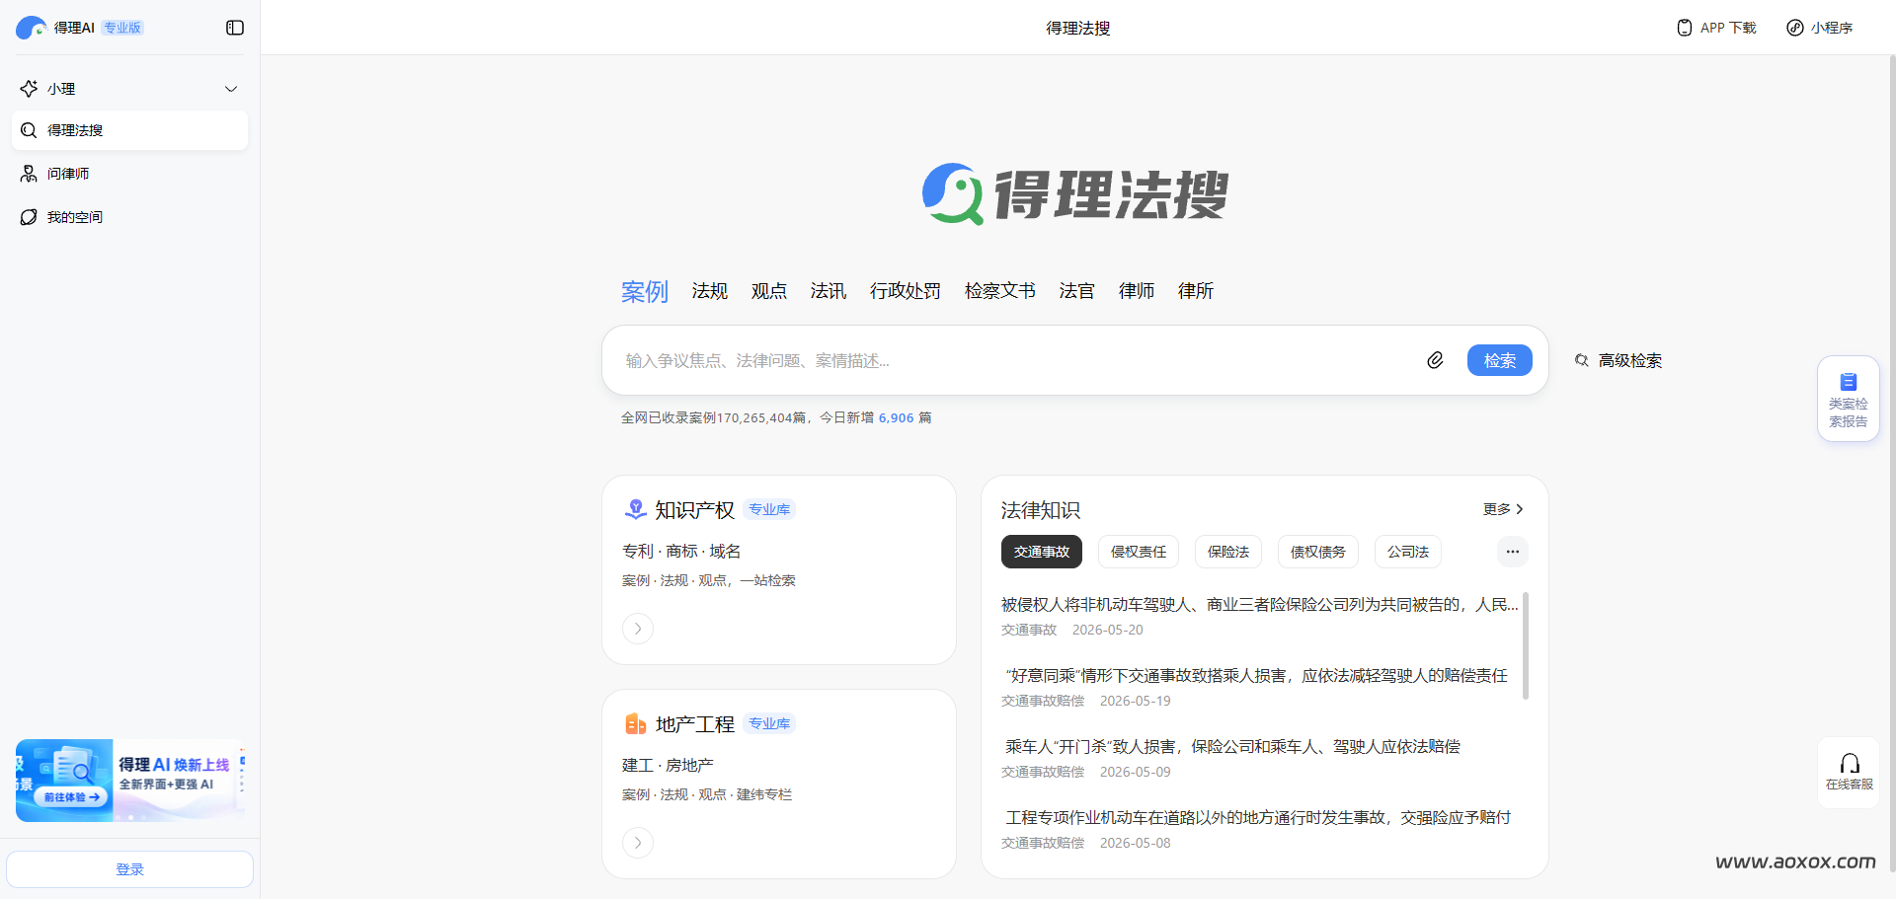Select the 公司法 topic chip
The image size is (1896, 899).
(1408, 552)
